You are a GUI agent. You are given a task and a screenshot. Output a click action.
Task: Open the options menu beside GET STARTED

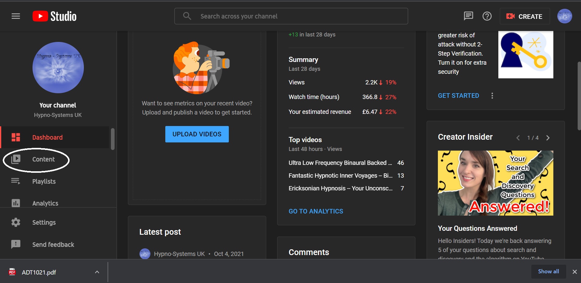point(492,95)
